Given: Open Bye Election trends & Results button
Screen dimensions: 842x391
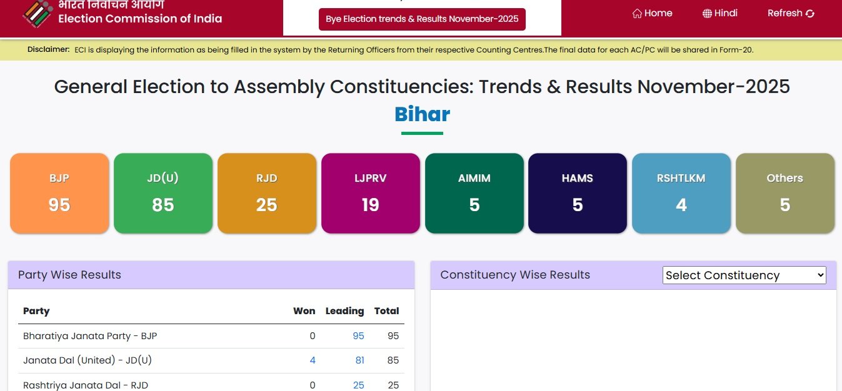Looking at the screenshot, I should [422, 19].
